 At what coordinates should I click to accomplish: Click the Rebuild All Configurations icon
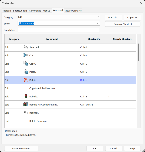point(26,104)
